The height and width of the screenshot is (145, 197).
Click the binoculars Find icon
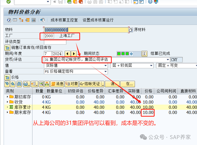[19, 84]
